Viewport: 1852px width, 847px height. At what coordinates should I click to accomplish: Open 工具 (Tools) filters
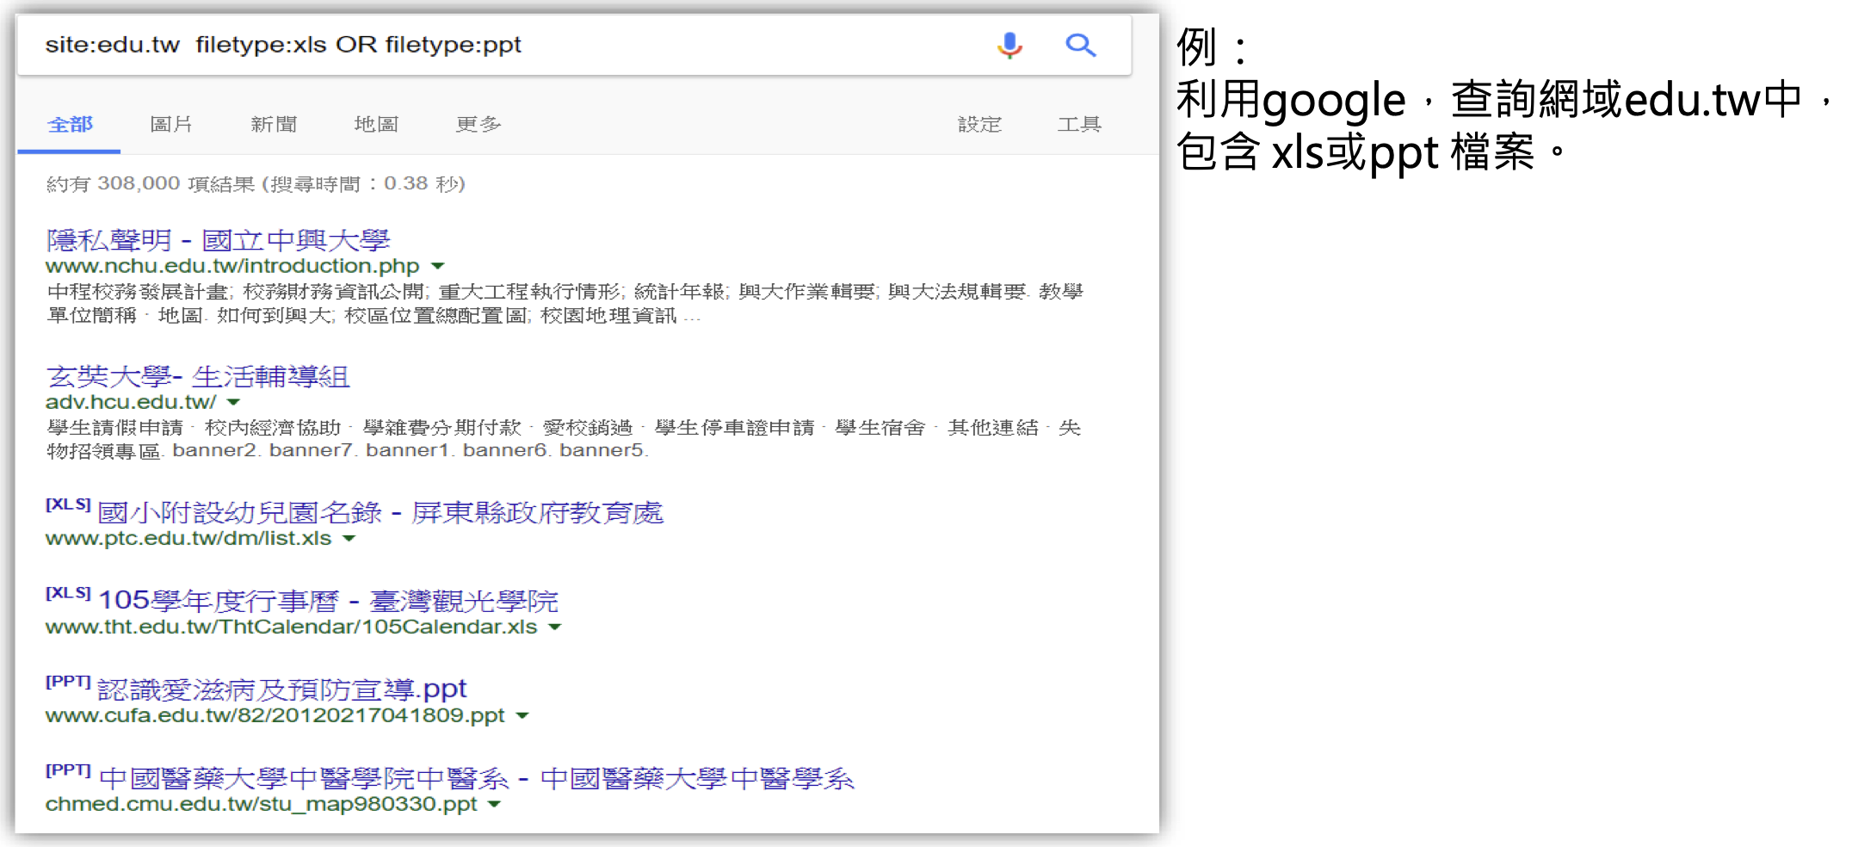pos(1080,124)
